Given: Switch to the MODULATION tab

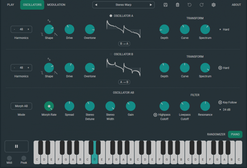Looking at the screenshot, I should [56, 5].
